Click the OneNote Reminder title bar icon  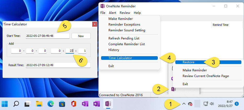point(102,6)
